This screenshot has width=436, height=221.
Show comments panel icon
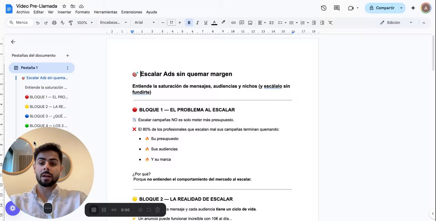[x=337, y=8]
